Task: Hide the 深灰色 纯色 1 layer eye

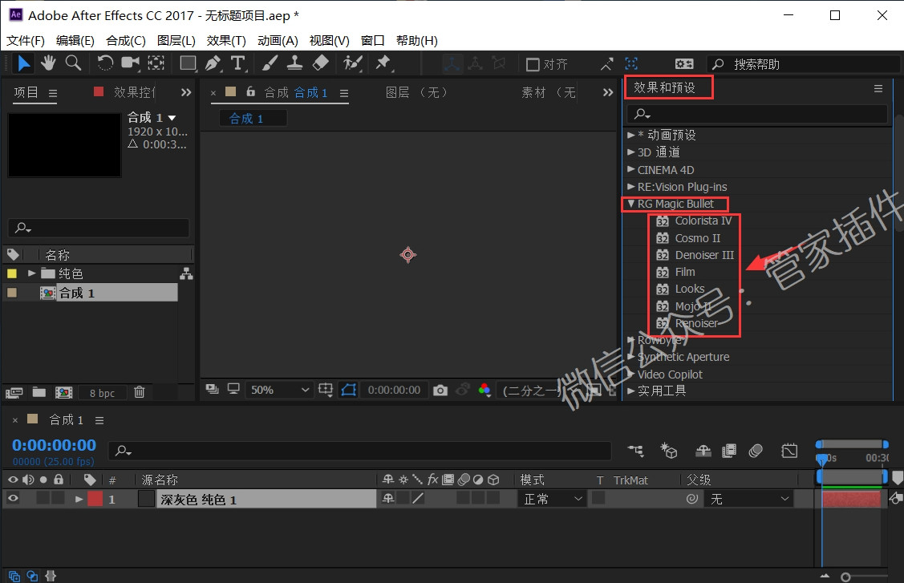Action: click(x=13, y=499)
